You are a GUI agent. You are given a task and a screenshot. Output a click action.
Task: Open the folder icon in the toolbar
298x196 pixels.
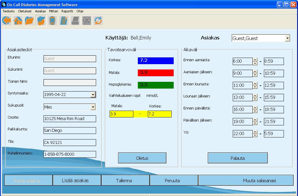tap(29, 21)
